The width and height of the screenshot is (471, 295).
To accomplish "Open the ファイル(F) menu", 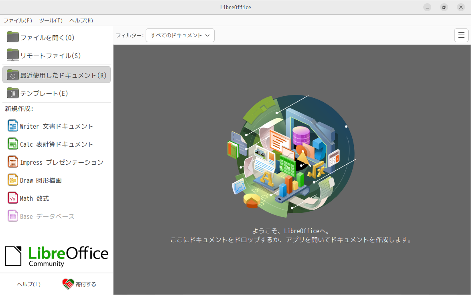I will 18,20.
